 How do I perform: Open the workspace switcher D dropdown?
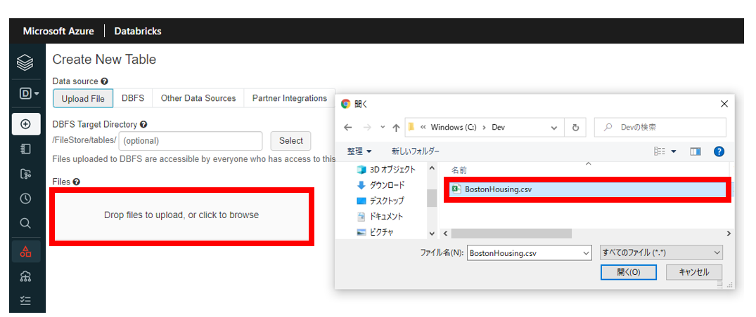[28, 93]
